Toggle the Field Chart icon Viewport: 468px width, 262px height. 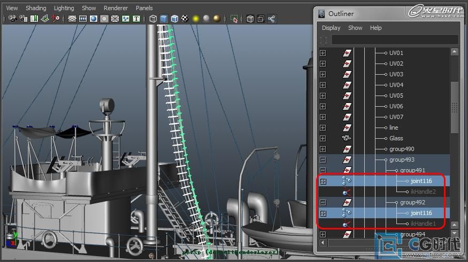click(x=115, y=19)
